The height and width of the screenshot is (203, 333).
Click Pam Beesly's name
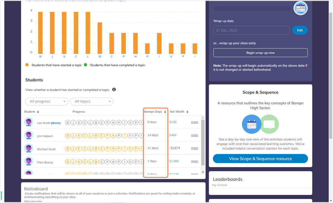coord(45,162)
